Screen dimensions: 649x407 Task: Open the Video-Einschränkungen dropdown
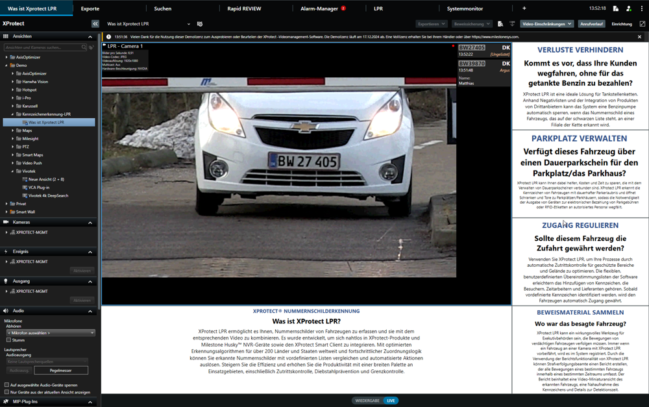click(x=547, y=24)
